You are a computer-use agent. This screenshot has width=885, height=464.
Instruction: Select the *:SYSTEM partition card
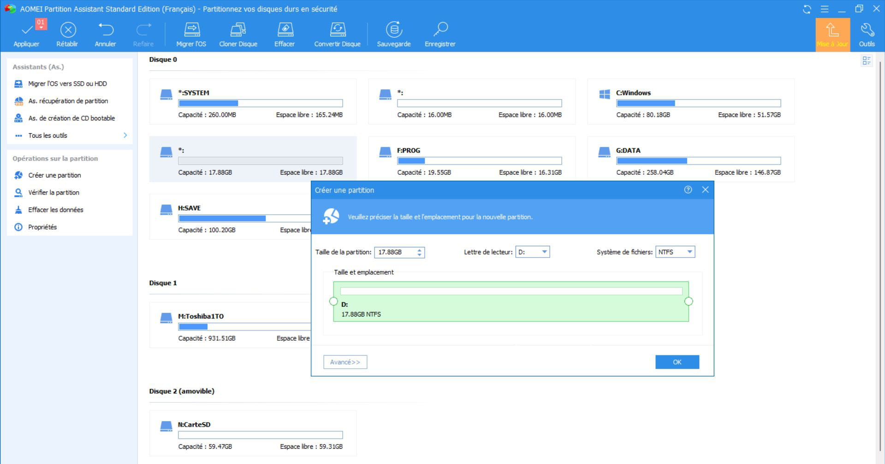[253, 101]
